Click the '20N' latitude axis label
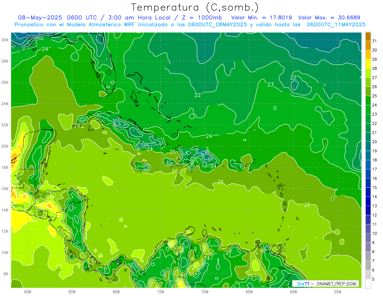 tap(5, 146)
